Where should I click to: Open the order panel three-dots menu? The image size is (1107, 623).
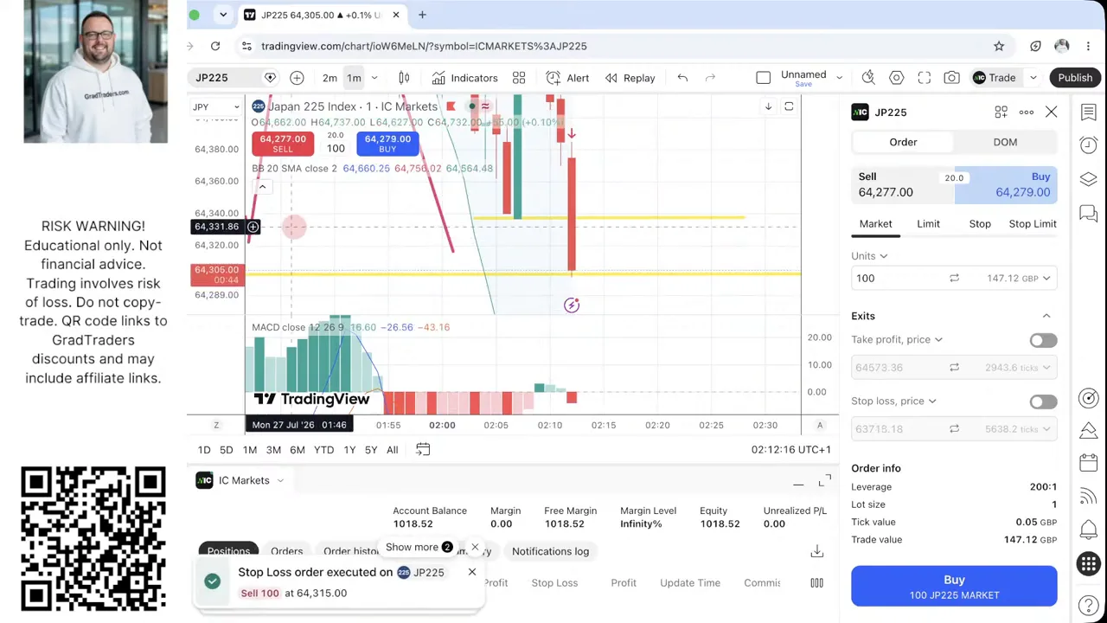1027,112
